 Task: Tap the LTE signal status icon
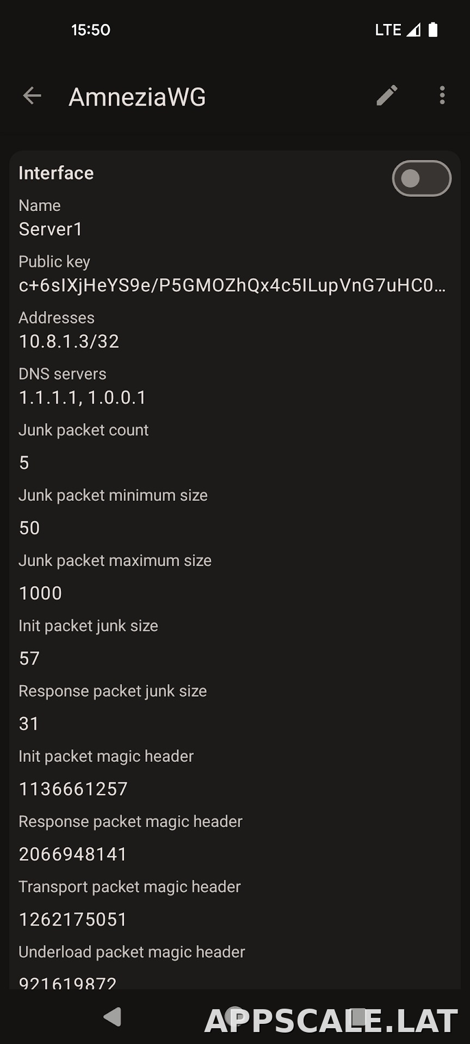click(x=398, y=30)
